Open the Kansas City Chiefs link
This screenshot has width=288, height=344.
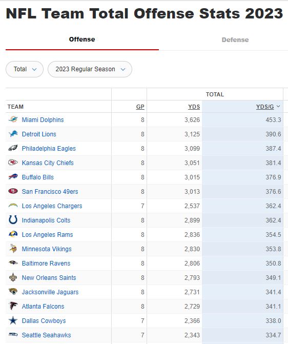tap(48, 163)
